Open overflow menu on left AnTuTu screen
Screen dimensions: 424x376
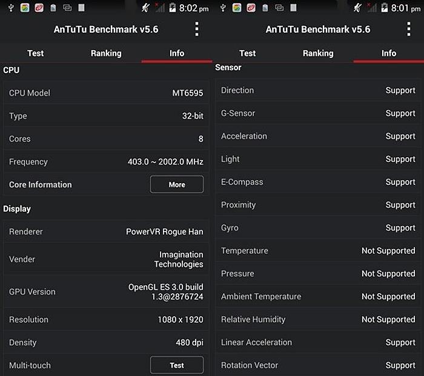(x=197, y=29)
